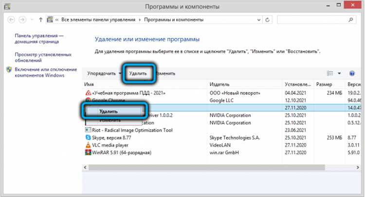Screen dimensions: 365x197
Task: Select the Skype program icon
Action: [x=88, y=138]
